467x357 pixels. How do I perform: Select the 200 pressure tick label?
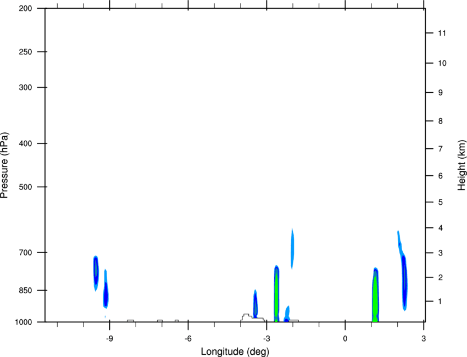(x=25, y=8)
